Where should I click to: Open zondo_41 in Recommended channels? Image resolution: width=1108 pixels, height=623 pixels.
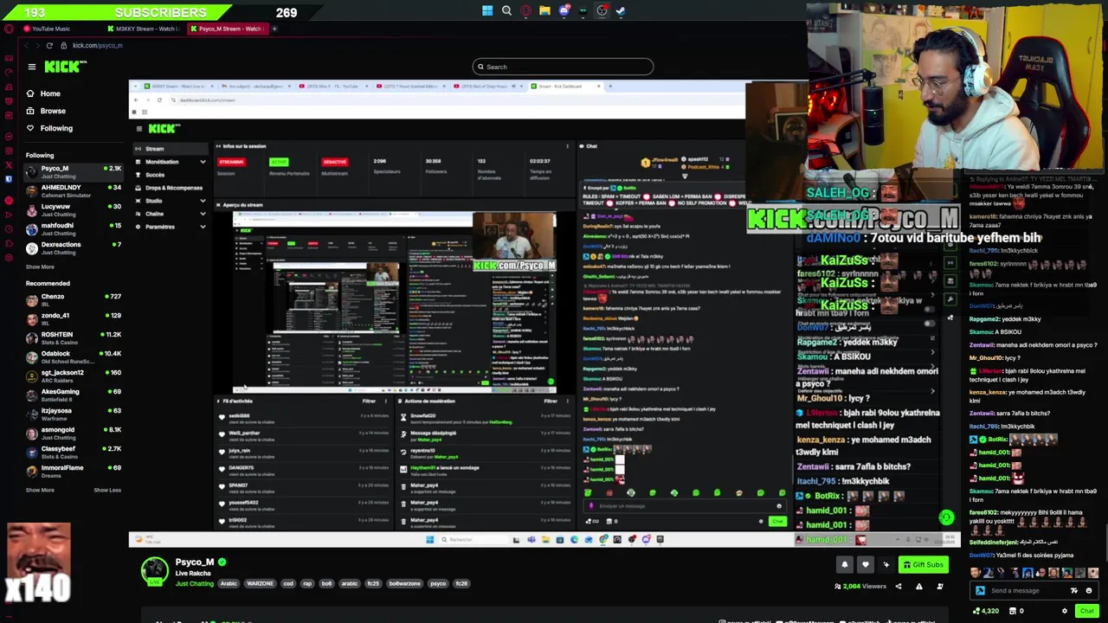73,319
